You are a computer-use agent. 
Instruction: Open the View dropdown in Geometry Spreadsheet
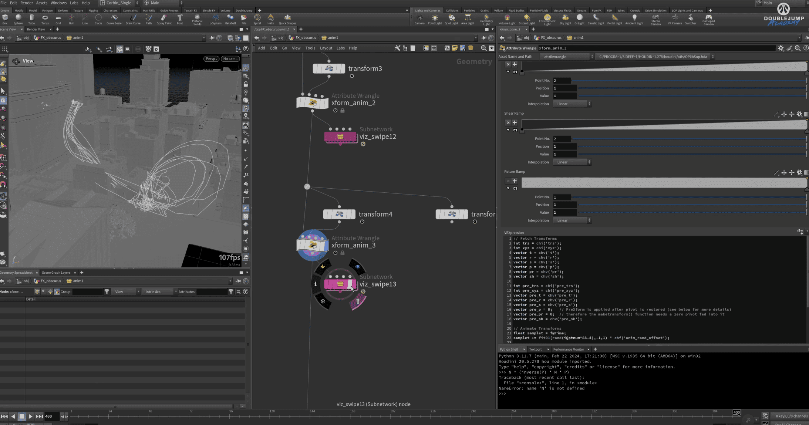(x=126, y=292)
